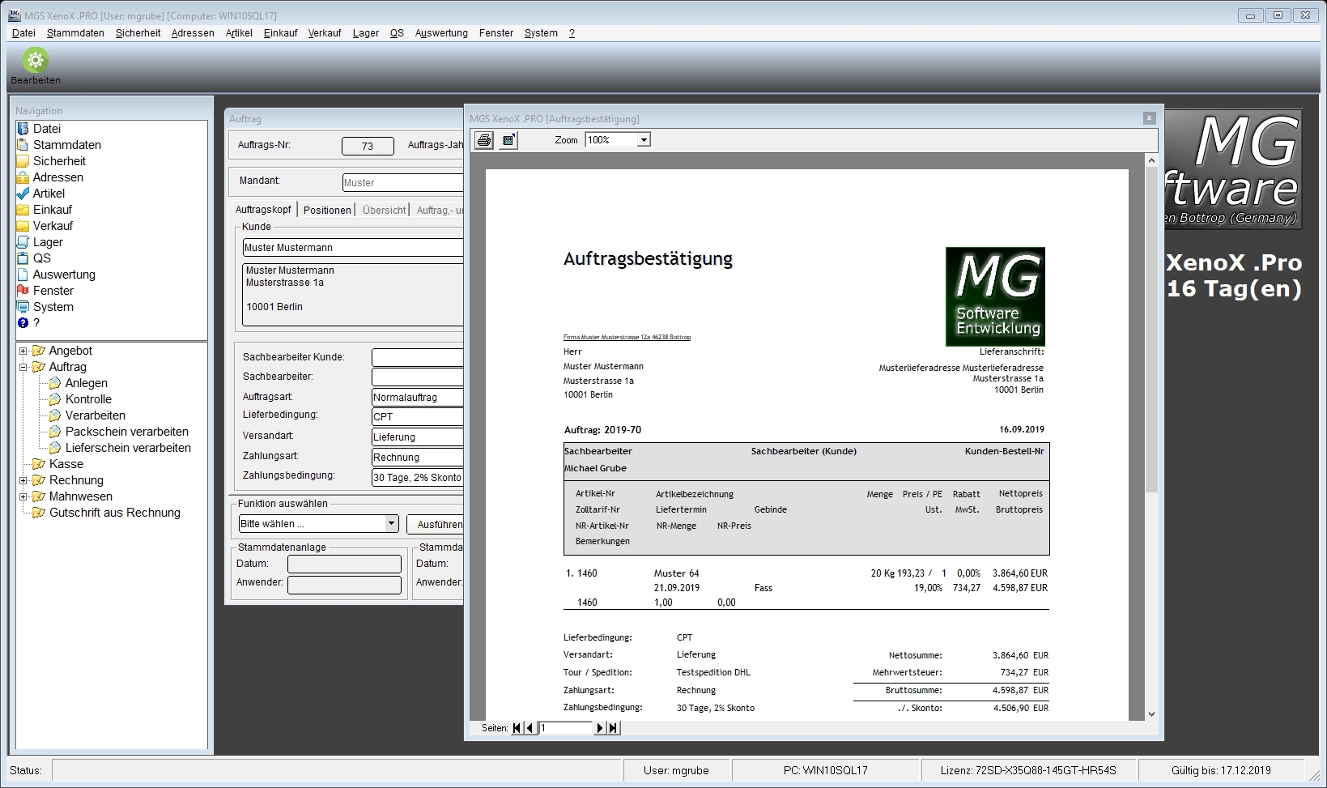
Task: Print the Auftragsbestätigung with the printer icon
Action: coord(483,140)
